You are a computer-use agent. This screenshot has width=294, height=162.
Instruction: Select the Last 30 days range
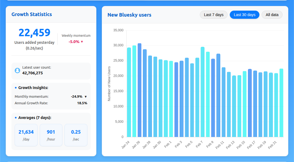coord(244,15)
